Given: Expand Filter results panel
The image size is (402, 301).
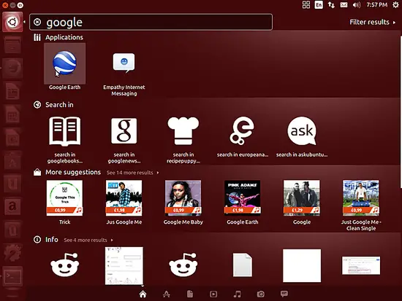Looking at the screenshot, I should (x=373, y=23).
